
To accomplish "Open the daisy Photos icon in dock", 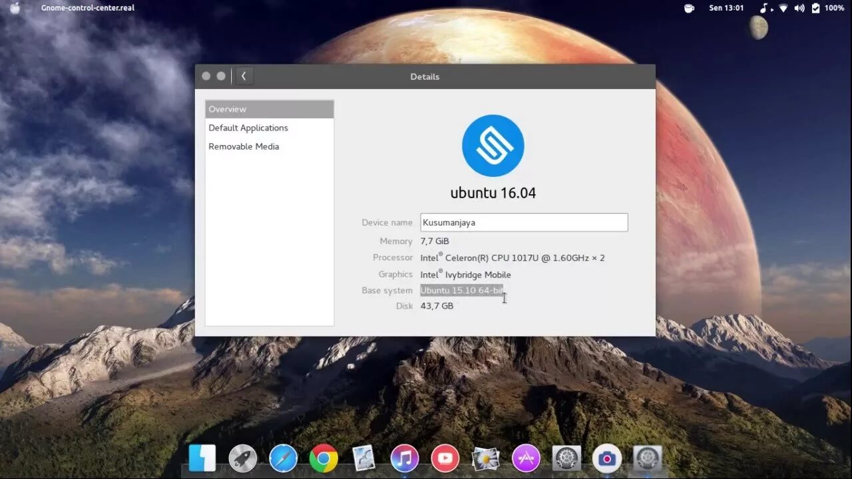I will point(485,458).
